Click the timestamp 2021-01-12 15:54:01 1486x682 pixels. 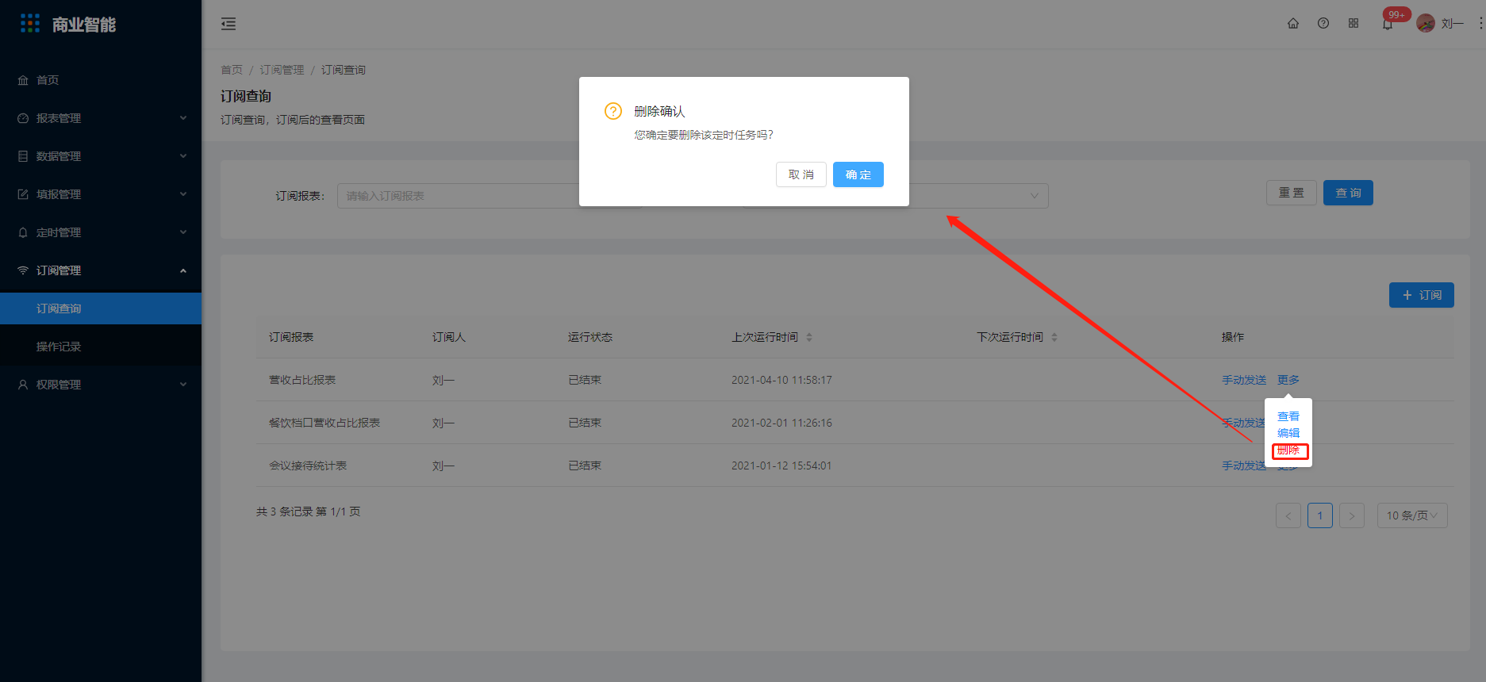(781, 466)
